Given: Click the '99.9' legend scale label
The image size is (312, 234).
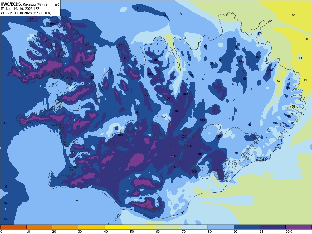Looking at the screenshot, I should [x=289, y=232].
